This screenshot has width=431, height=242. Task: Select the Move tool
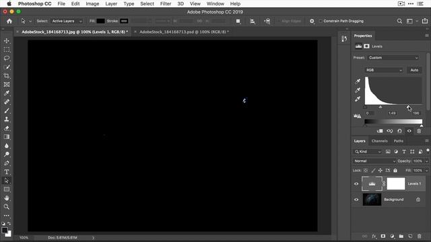coord(7,40)
